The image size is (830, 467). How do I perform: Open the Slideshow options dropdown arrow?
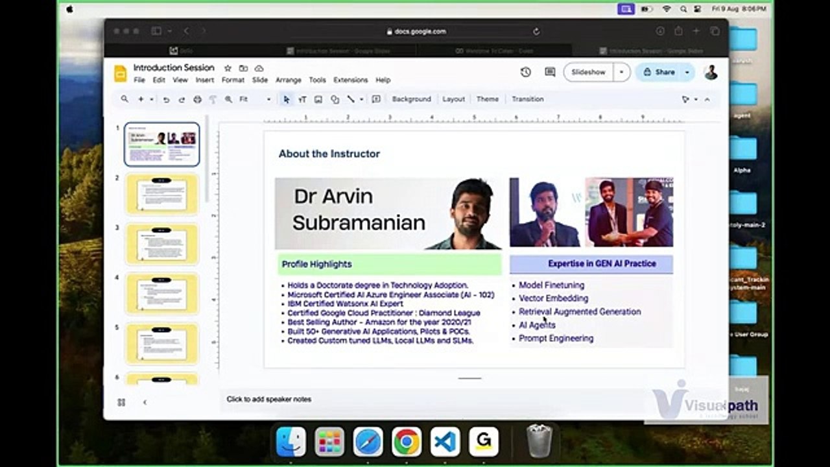coord(621,72)
